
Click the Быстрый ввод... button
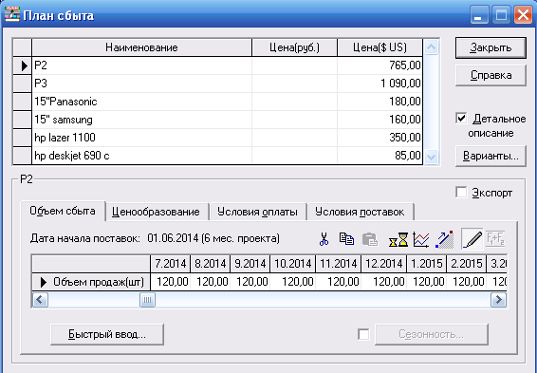pos(107,334)
